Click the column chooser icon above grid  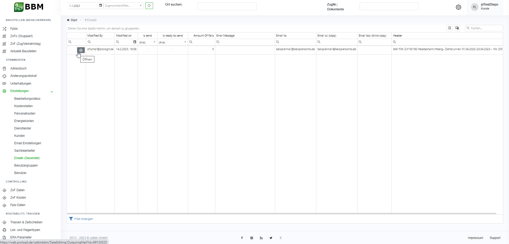pos(457,28)
